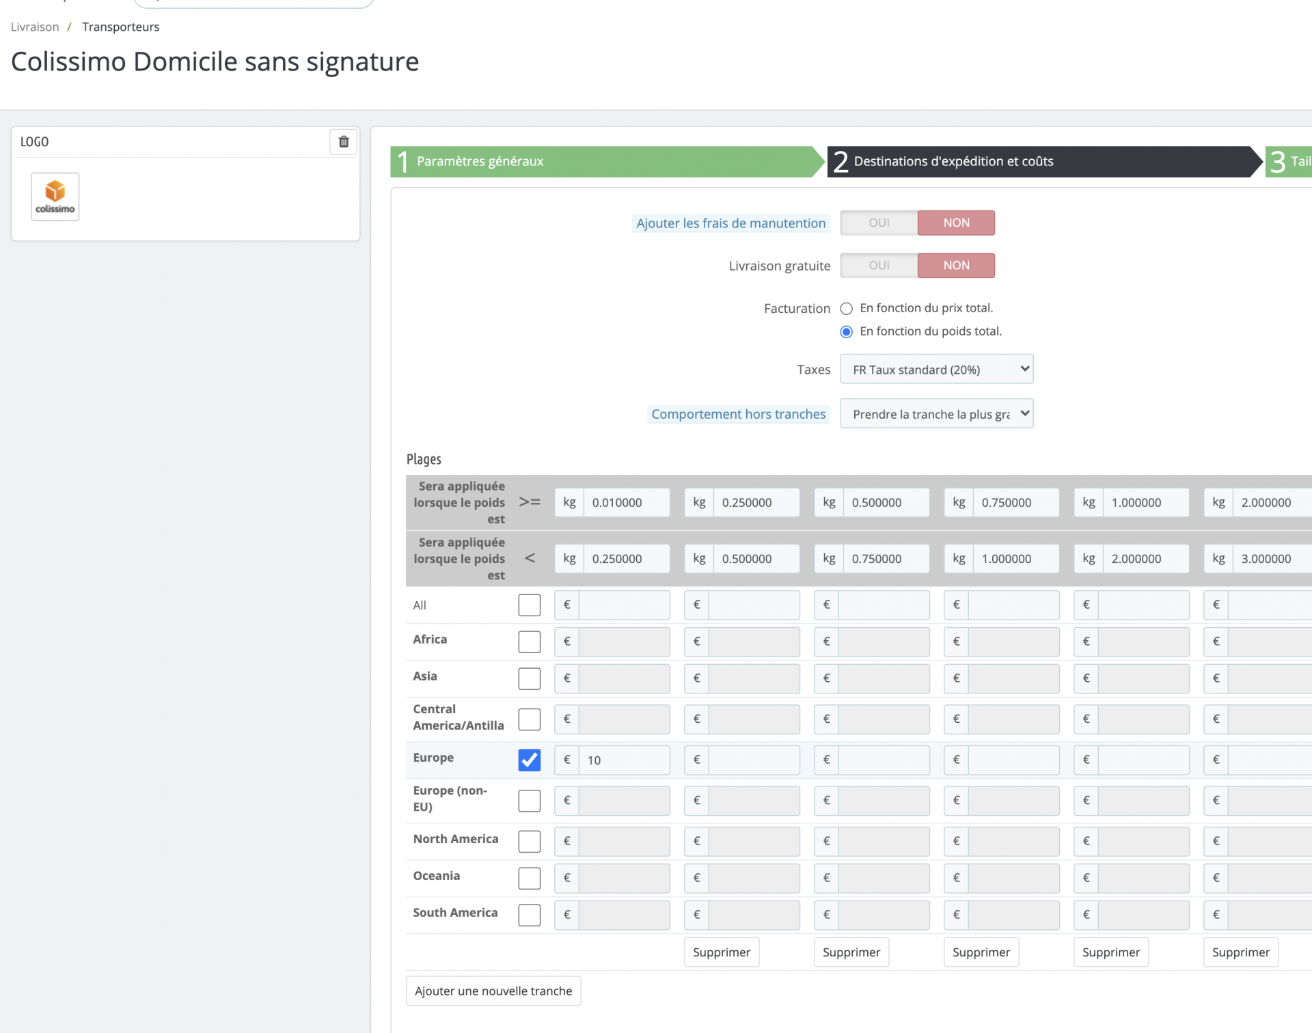Open the Comportement hors tranches dropdown
Viewport: 1312px width, 1033px height.
935,414
